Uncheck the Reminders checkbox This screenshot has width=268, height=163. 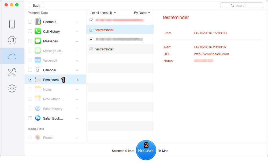tap(30, 80)
